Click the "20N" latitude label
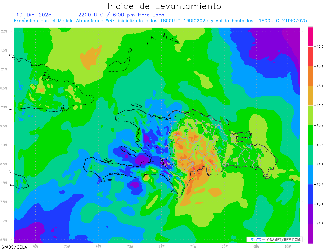323x250 pixels. pyautogui.click(x=4, y=107)
